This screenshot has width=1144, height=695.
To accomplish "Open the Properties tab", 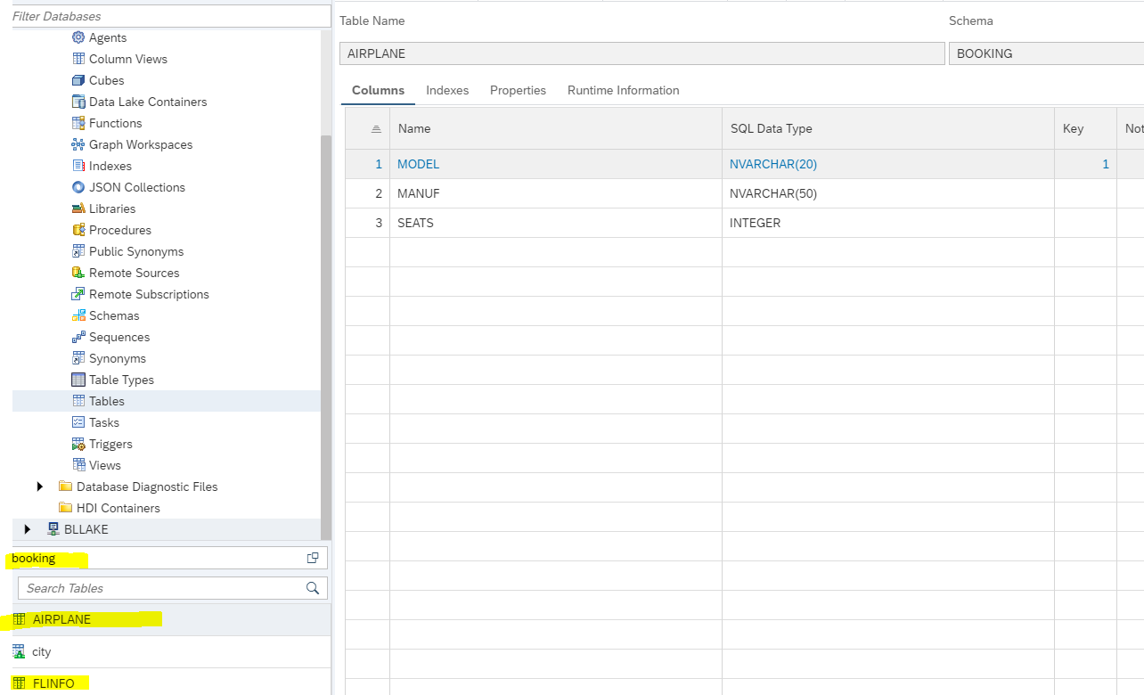I will coord(518,90).
